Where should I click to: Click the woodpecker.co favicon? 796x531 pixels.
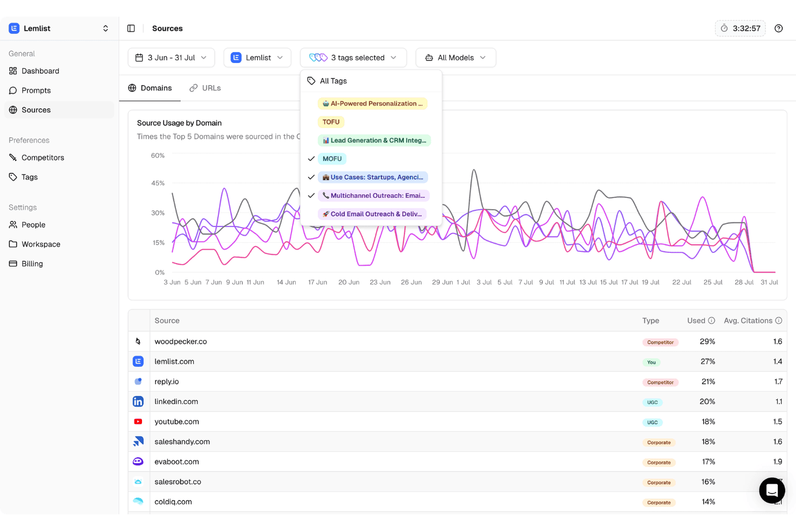click(x=138, y=342)
